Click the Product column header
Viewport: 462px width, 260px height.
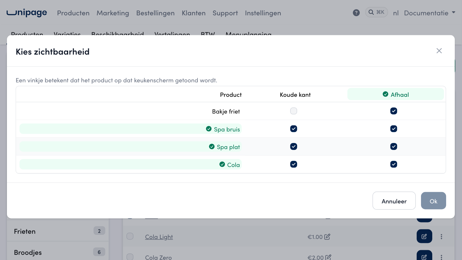pyautogui.click(x=231, y=95)
